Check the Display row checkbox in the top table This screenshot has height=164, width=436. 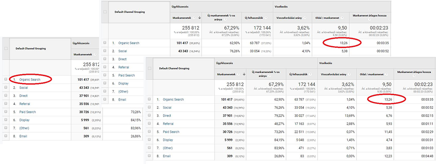pyautogui.click(x=105, y=83)
